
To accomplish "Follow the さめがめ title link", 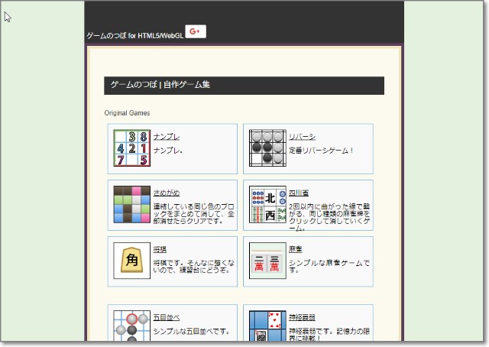I will (167, 193).
